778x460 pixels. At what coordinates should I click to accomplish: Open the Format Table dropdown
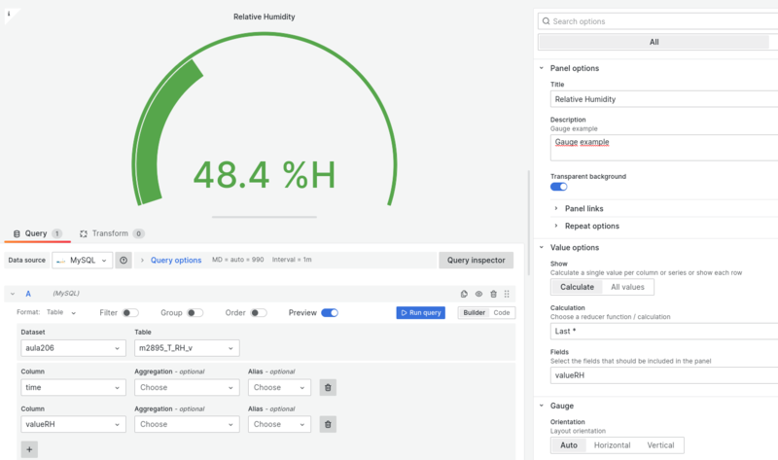pos(61,312)
